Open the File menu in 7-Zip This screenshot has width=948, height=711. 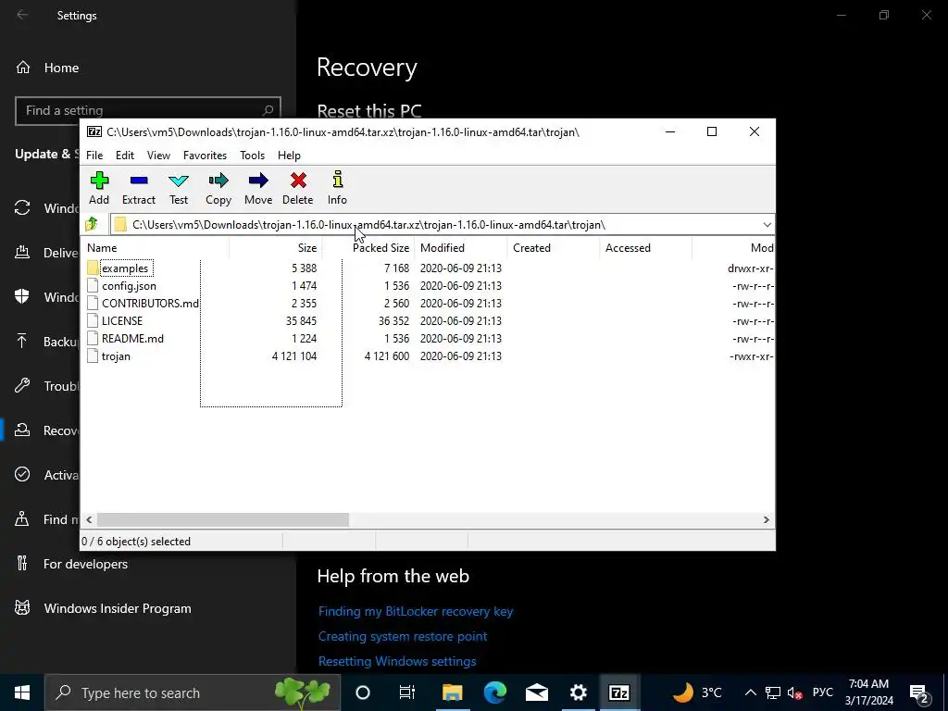point(94,156)
